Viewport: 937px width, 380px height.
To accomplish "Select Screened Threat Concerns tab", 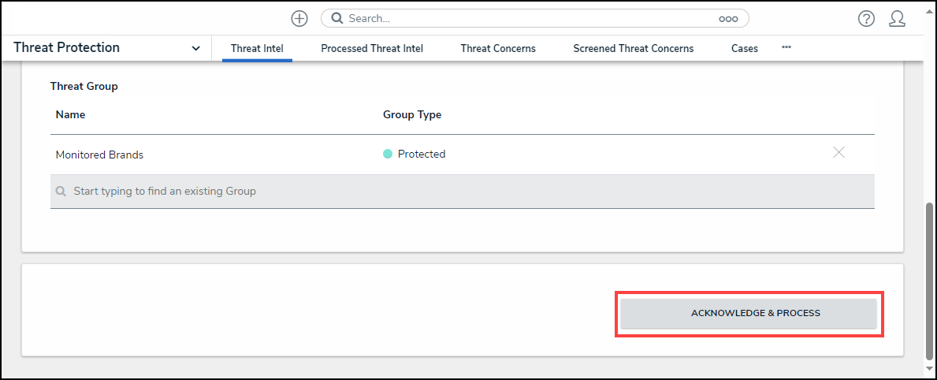I will pyautogui.click(x=634, y=48).
